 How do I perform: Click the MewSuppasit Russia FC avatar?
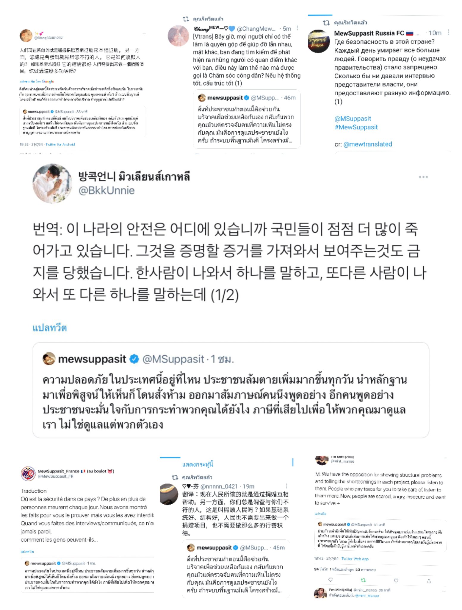319,41
